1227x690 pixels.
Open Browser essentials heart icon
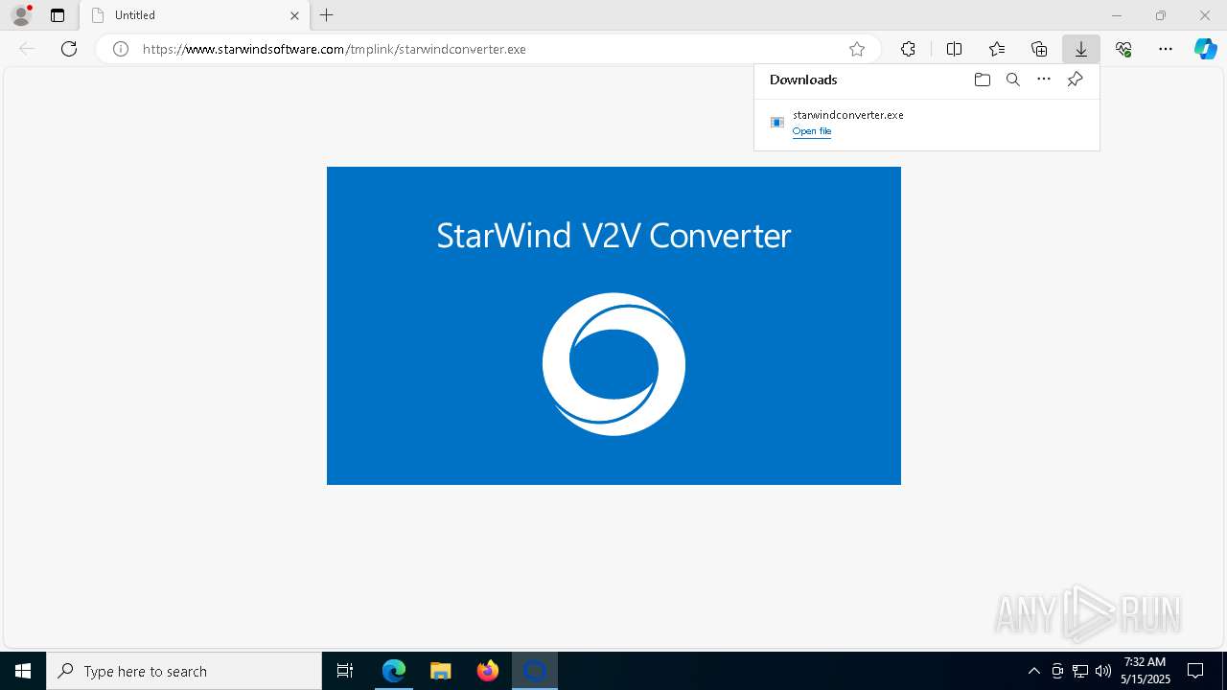1123,49
